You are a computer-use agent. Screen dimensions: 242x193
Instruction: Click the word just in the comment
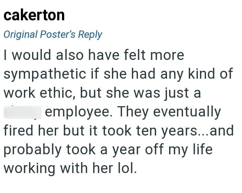tap(176, 93)
